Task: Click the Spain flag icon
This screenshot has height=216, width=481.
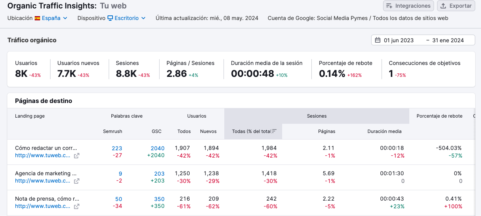Action: [x=37, y=18]
